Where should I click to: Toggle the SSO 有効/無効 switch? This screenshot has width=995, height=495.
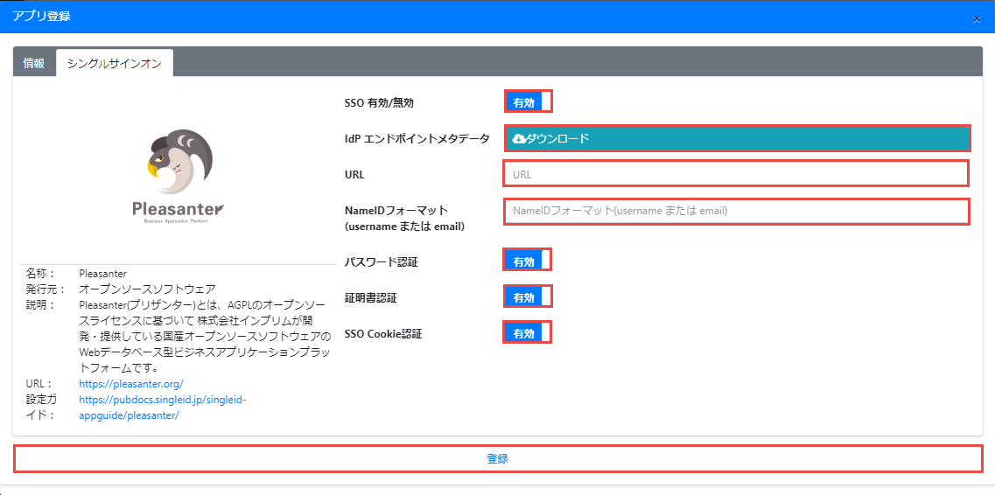(x=528, y=101)
